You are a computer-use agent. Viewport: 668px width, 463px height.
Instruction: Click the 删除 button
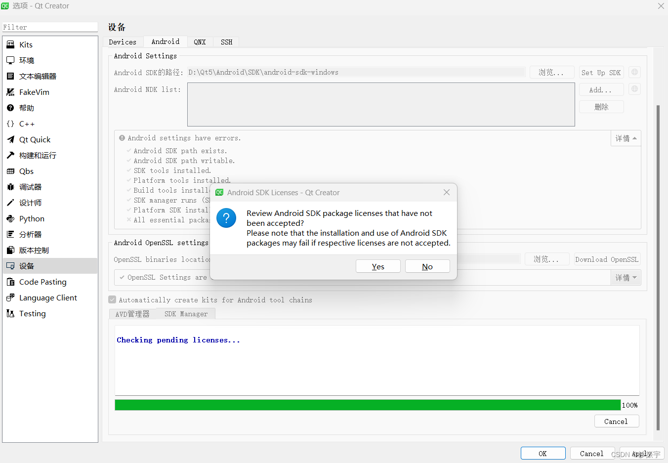click(x=601, y=107)
